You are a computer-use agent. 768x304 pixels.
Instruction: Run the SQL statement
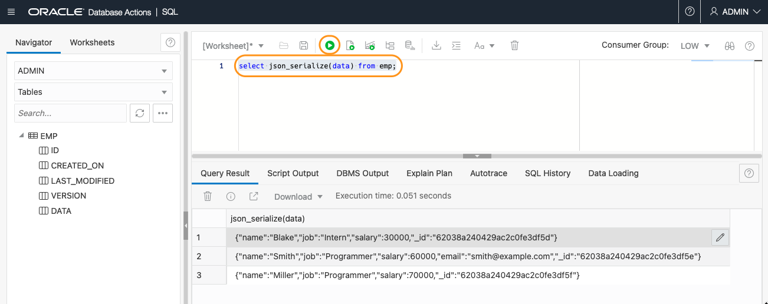pyautogui.click(x=330, y=45)
